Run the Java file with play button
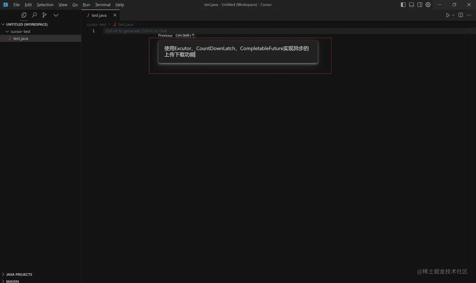 (x=448, y=15)
